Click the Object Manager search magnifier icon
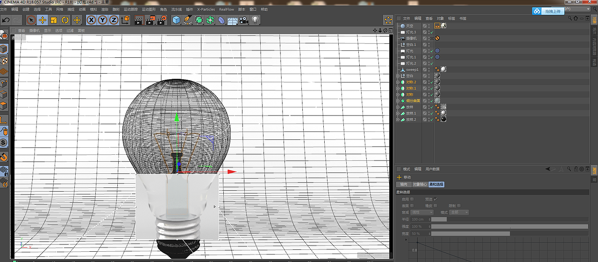Image resolution: width=598 pixels, height=262 pixels. (x=570, y=19)
